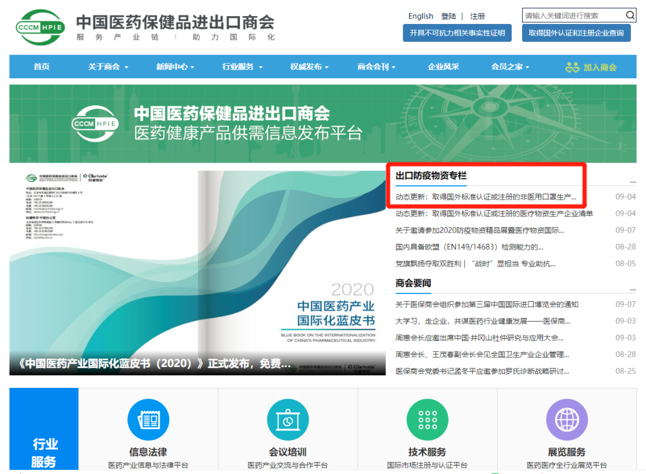This screenshot has height=474, width=646.
Task: Click 开具不可抗力相关事实性证明 button
Action: [457, 33]
